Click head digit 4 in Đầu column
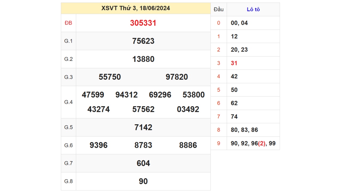Viewport: 341px width, 192px height. 219,77
